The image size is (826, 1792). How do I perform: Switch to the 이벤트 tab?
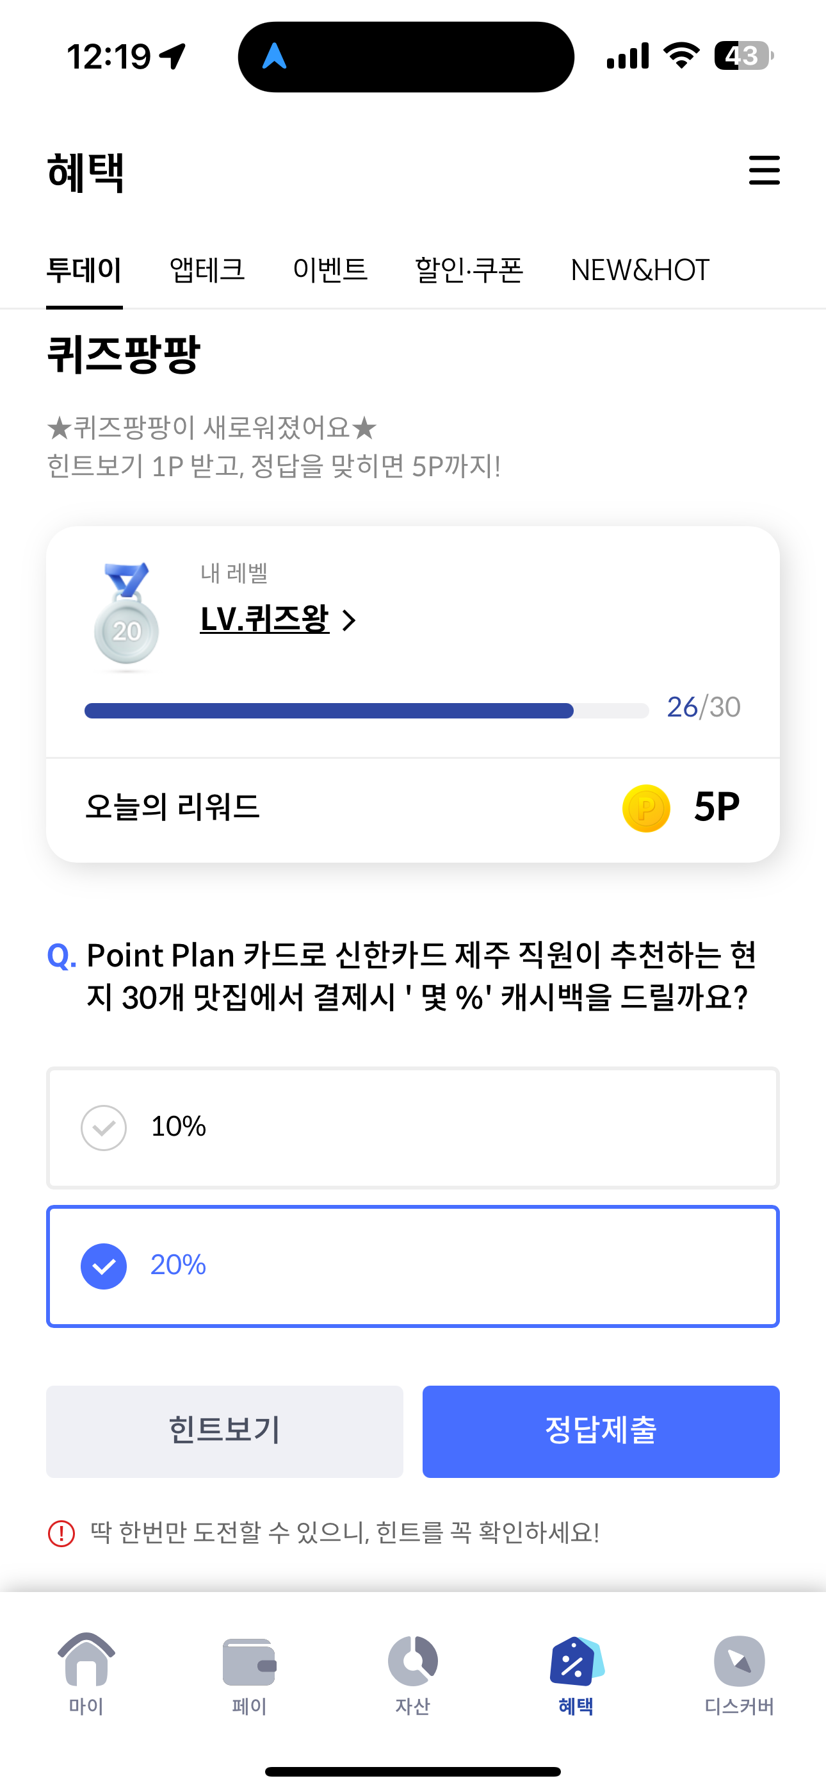330,270
